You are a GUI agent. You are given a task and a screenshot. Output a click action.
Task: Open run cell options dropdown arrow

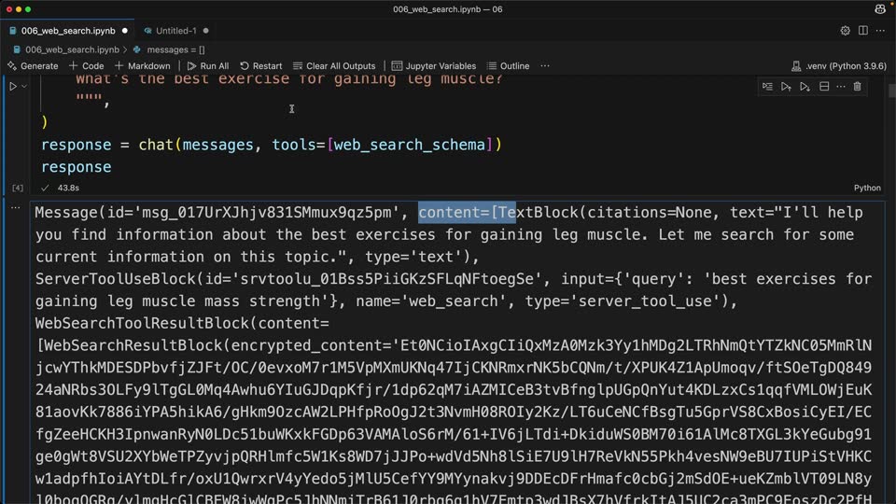pos(24,86)
